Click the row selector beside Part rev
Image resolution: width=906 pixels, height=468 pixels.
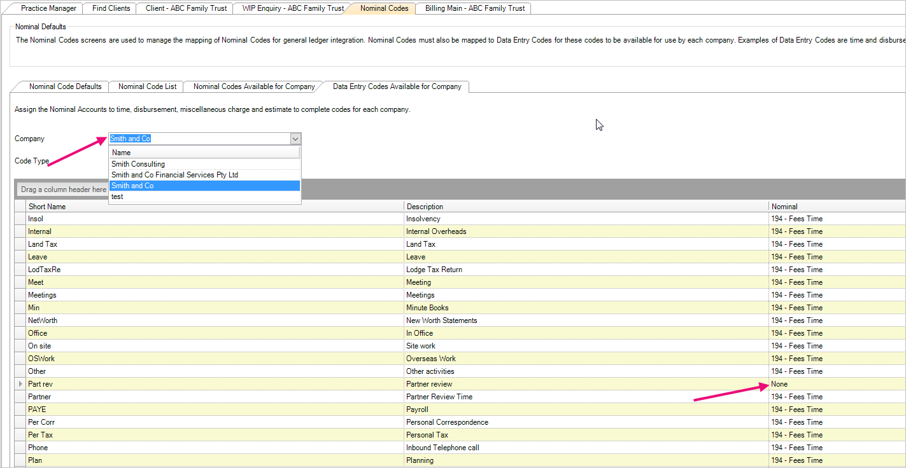(20, 383)
